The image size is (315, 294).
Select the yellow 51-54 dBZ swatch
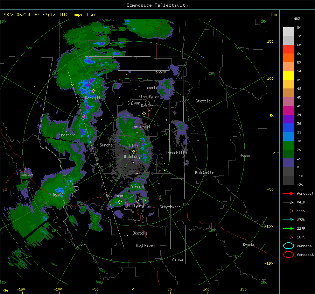coord(288,76)
